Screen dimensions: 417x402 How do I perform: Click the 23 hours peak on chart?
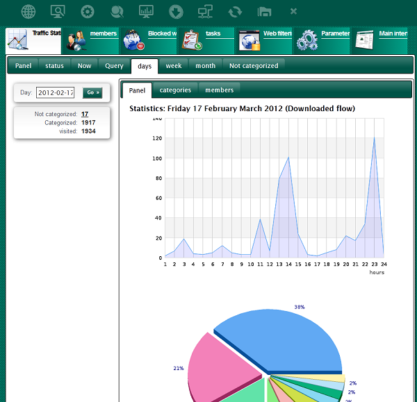click(375, 137)
